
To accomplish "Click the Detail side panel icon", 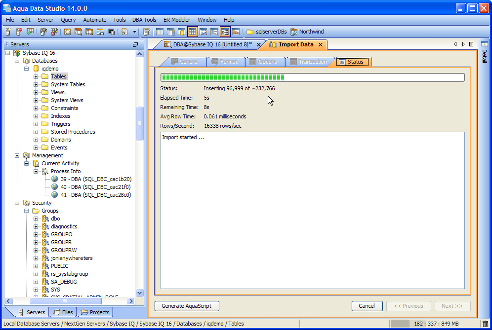I will (485, 44).
